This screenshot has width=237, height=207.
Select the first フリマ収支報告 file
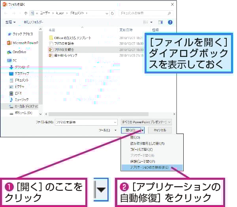(62, 43)
